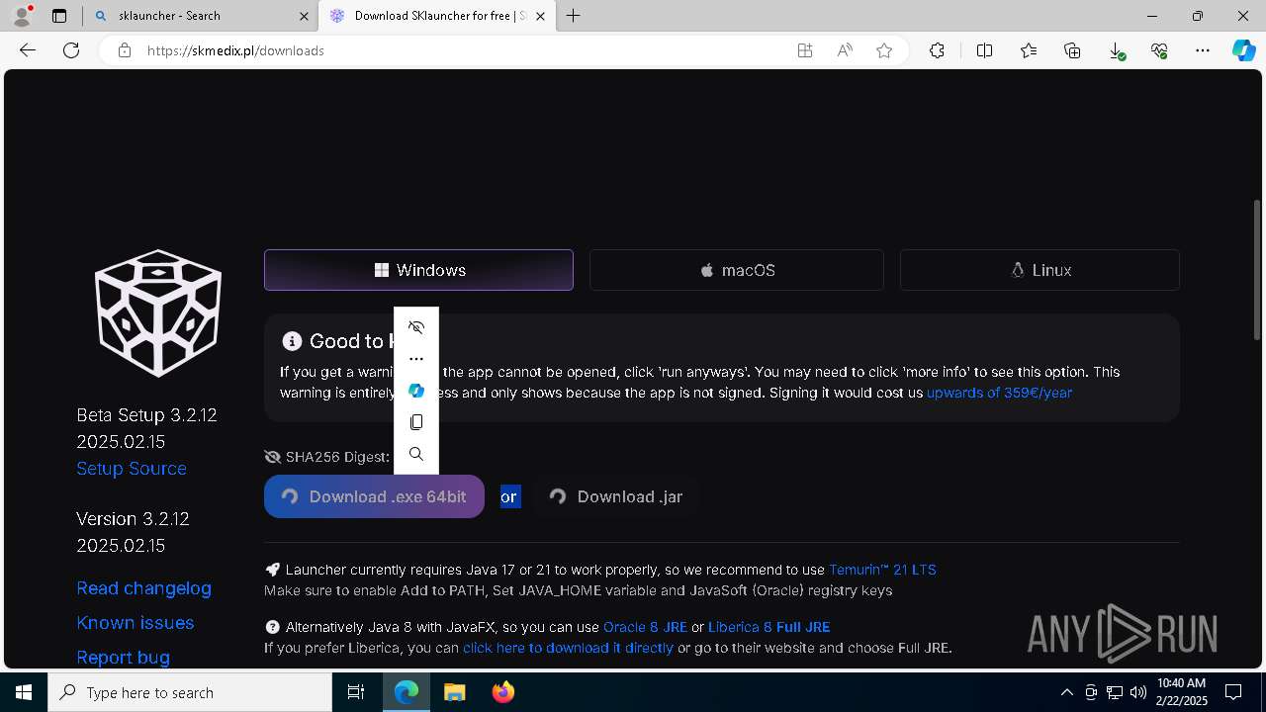Click the browser profile avatar icon
The height and width of the screenshot is (712, 1266).
pyautogui.click(x=22, y=16)
